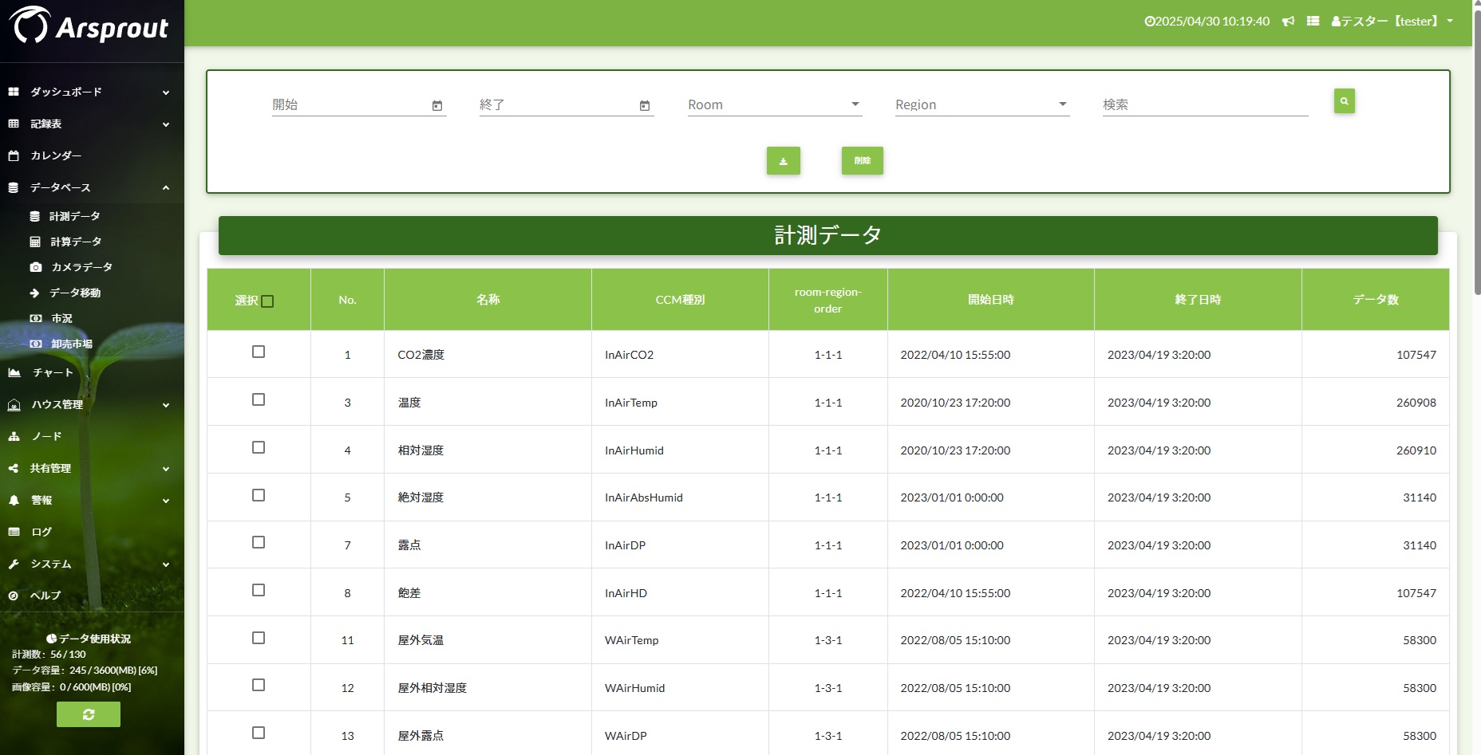Click the CCM種別 column header

[680, 300]
